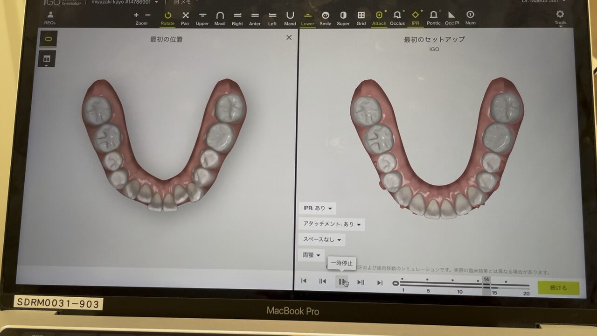Screen dimensions: 597x336
Task: Show the Mand occlusal view
Action: point(290,19)
